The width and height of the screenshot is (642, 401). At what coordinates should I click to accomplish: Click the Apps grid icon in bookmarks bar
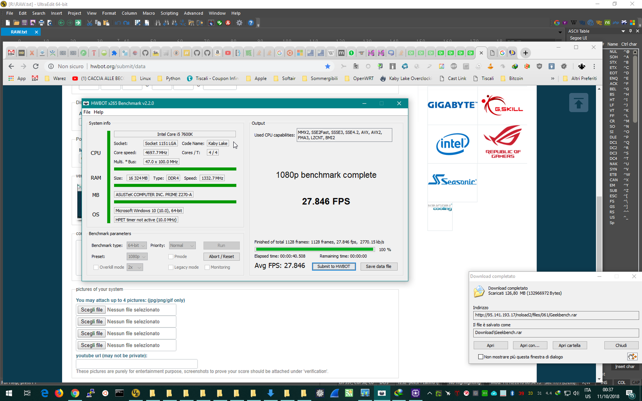click(x=11, y=78)
